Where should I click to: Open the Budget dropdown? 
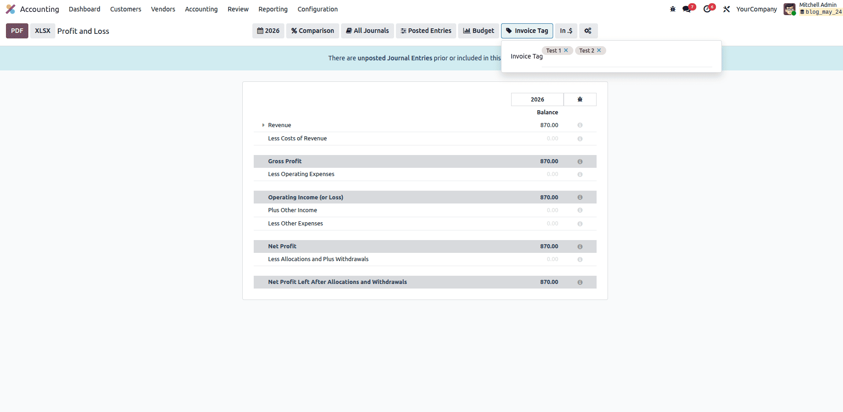pos(479,31)
